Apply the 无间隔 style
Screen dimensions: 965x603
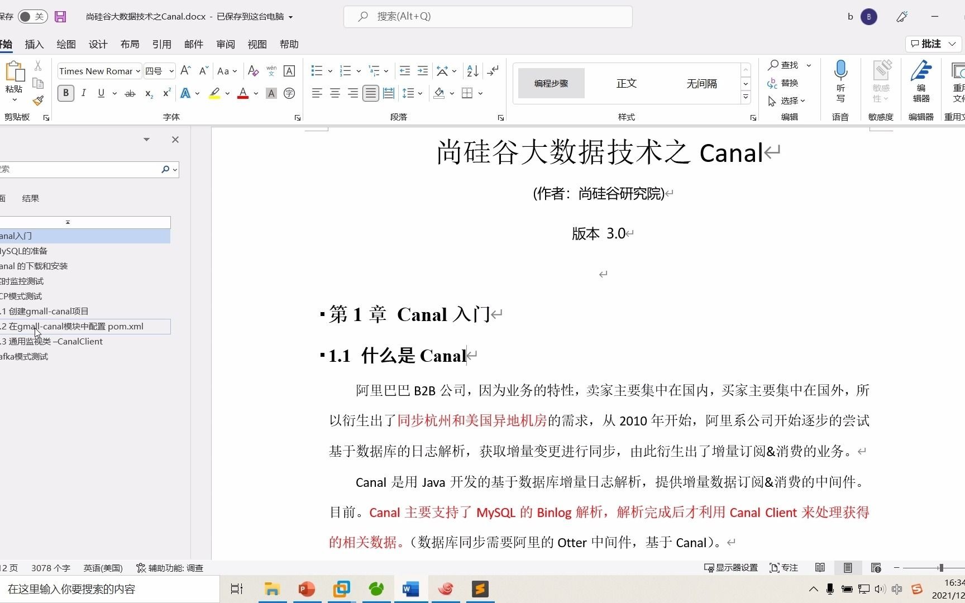point(701,83)
